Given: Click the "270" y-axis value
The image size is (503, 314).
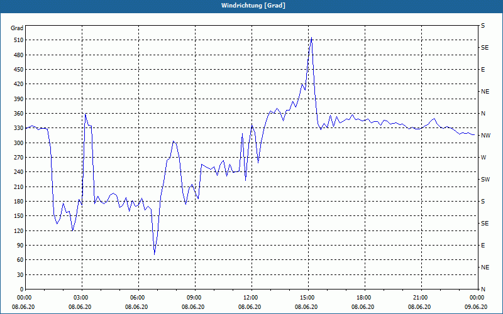Looking at the screenshot, I should tap(19, 158).
